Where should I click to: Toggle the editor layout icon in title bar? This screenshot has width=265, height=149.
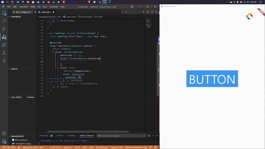(132, 7)
